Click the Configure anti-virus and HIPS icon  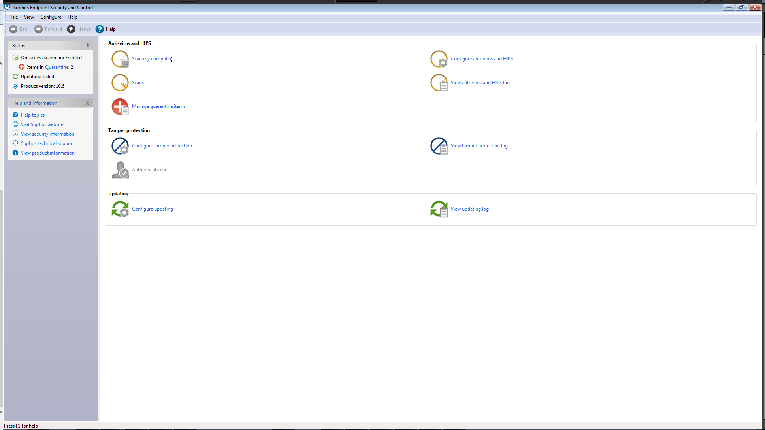(x=439, y=59)
